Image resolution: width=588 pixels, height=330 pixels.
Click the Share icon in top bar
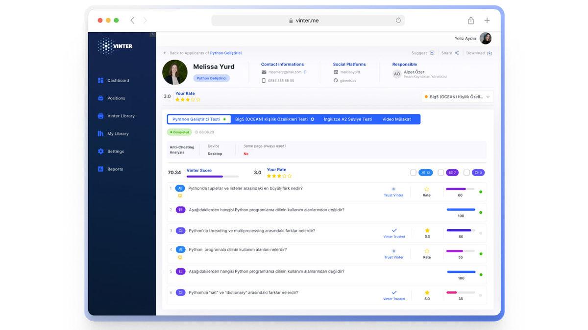coord(457,53)
